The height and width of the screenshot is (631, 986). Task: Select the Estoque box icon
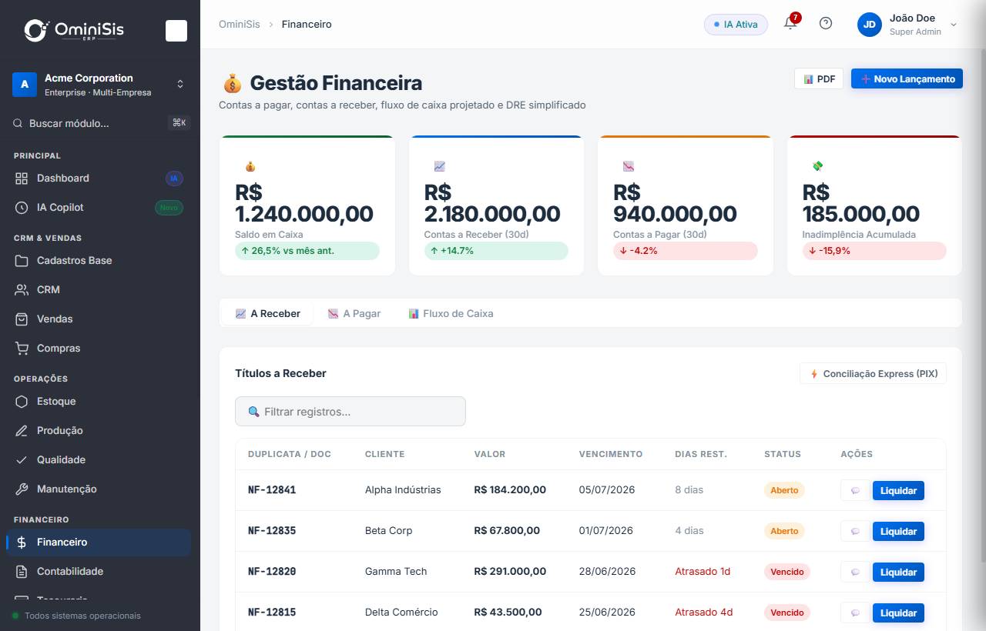click(22, 402)
